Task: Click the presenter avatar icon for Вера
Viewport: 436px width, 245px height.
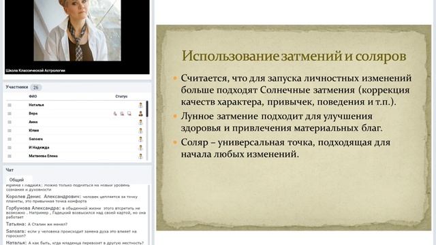Action: 141,114
